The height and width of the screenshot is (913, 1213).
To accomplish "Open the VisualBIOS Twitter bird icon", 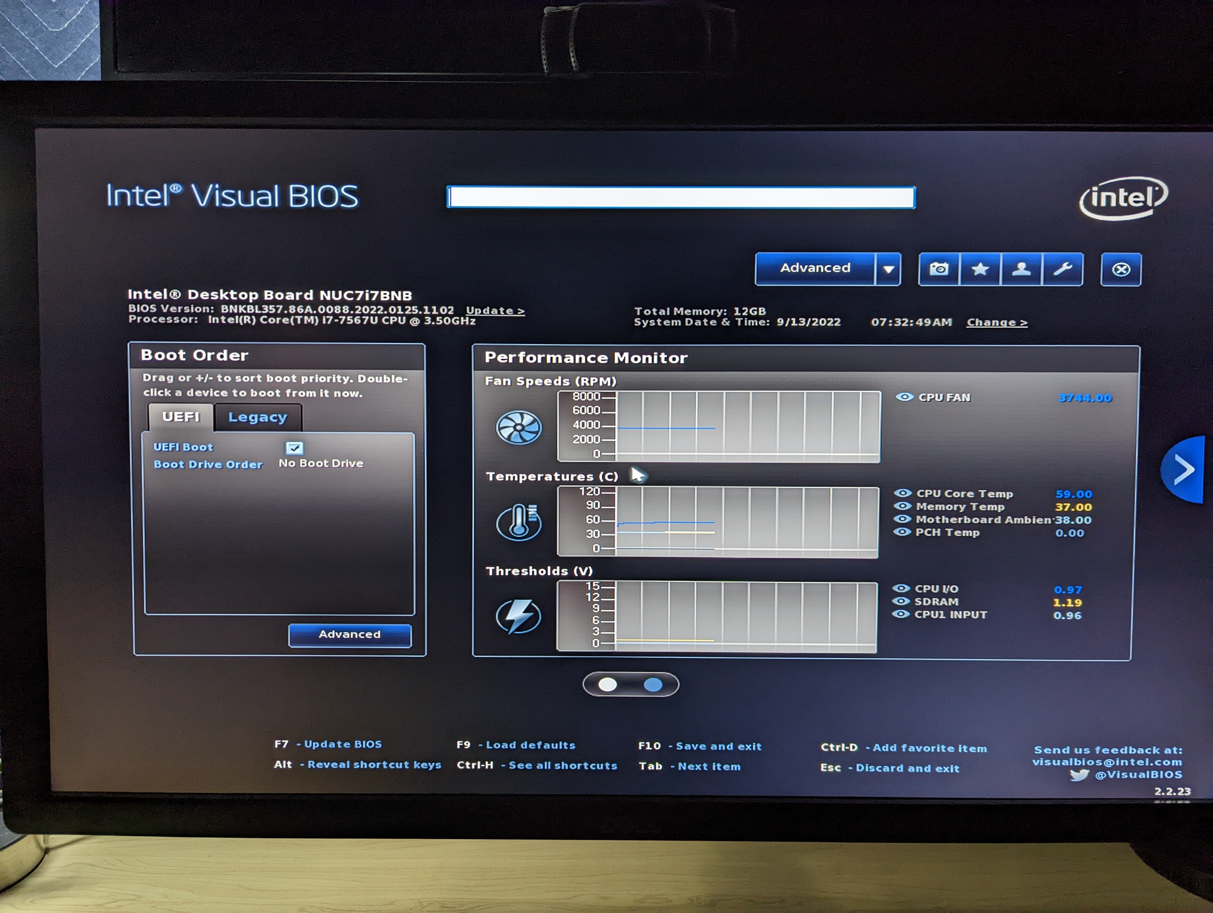I will [1079, 775].
